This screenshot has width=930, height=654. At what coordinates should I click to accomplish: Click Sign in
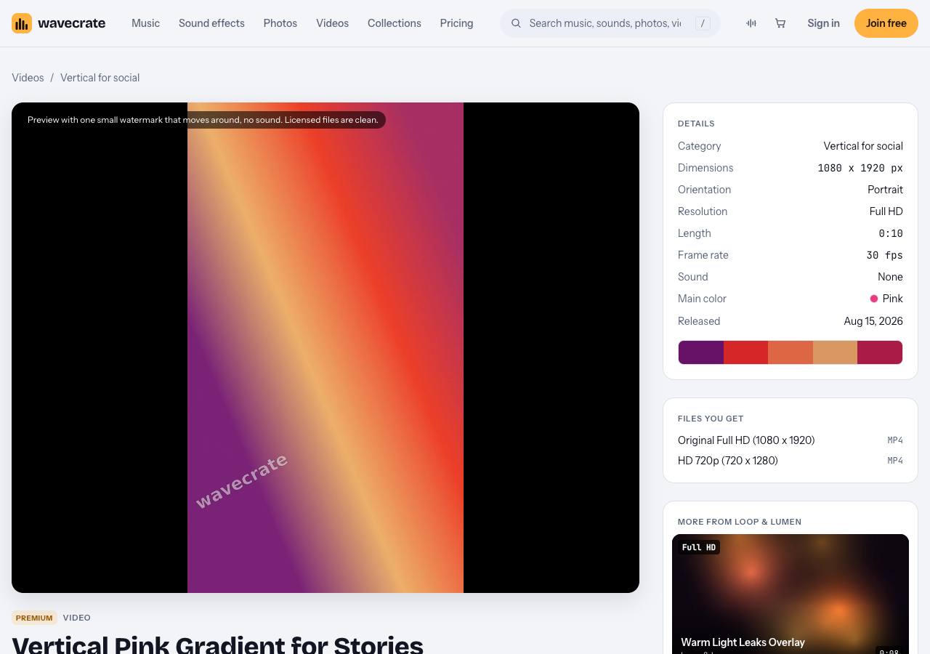[823, 23]
